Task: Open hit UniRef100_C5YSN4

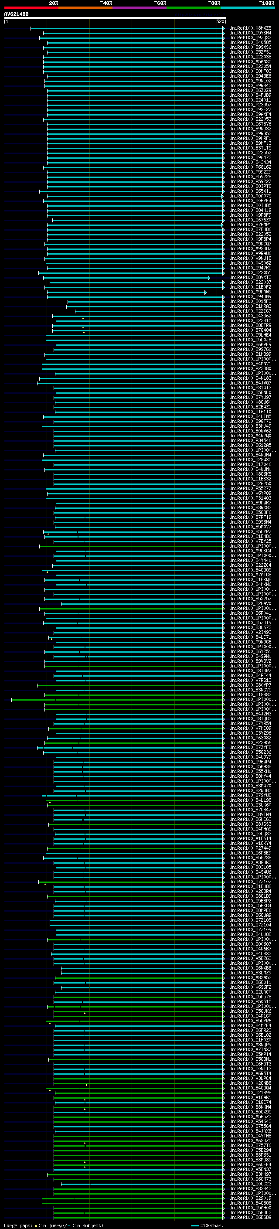Action: [250, 33]
